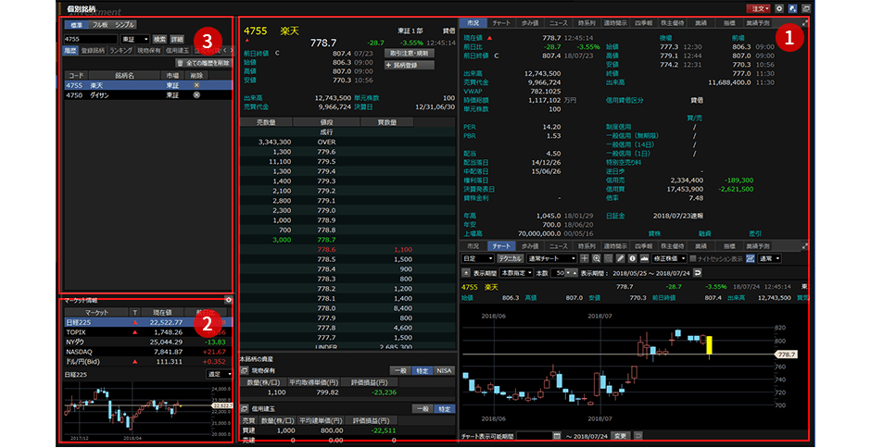Viewport: 871px width, 448px height.
Task: Open settings gear in the top-right corner
Action: pos(779,7)
